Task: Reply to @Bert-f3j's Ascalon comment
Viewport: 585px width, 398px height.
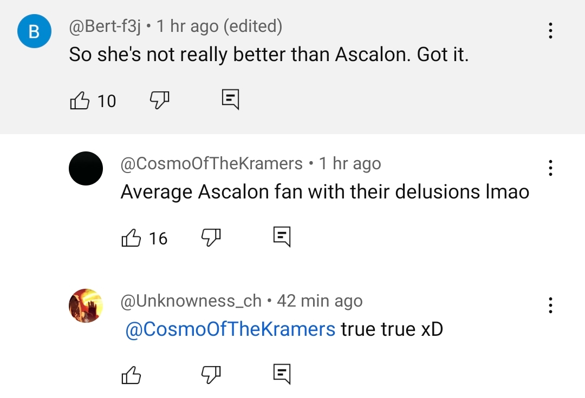Action: pyautogui.click(x=230, y=99)
